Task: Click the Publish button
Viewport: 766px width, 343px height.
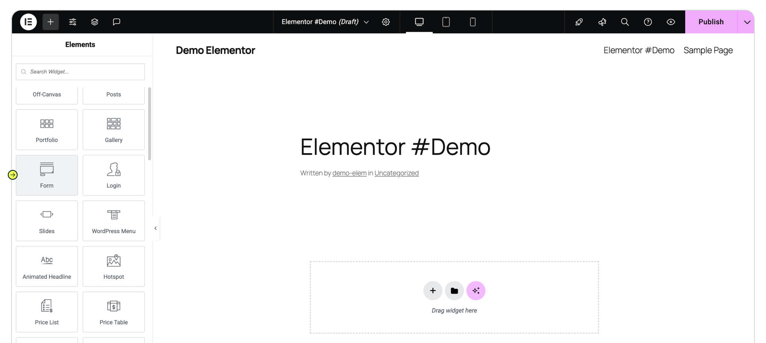Action: point(711,22)
